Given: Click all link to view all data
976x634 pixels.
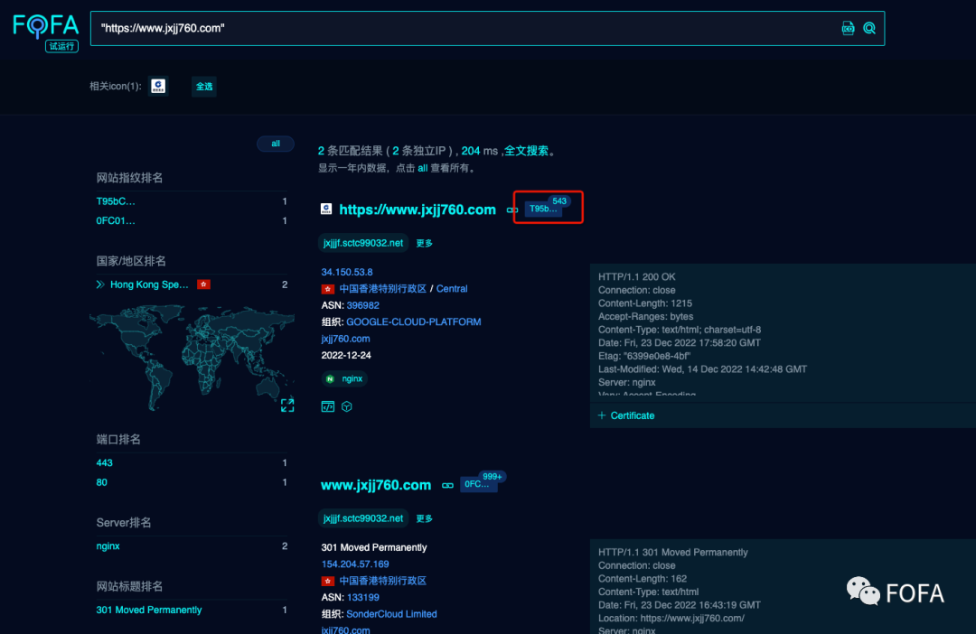Looking at the screenshot, I should 423,168.
